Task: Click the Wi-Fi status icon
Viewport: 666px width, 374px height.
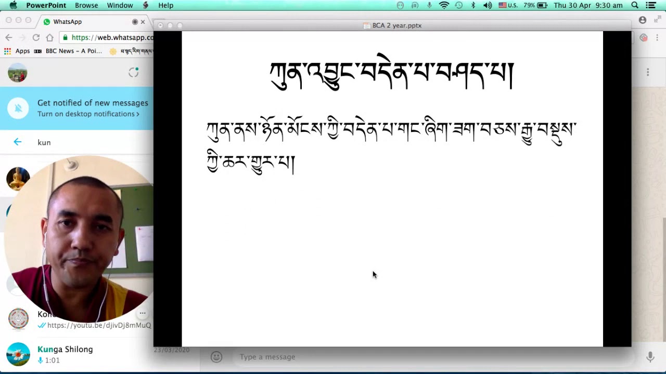Action: coord(444,5)
